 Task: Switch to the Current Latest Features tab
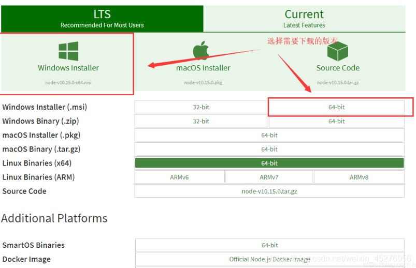[304, 19]
